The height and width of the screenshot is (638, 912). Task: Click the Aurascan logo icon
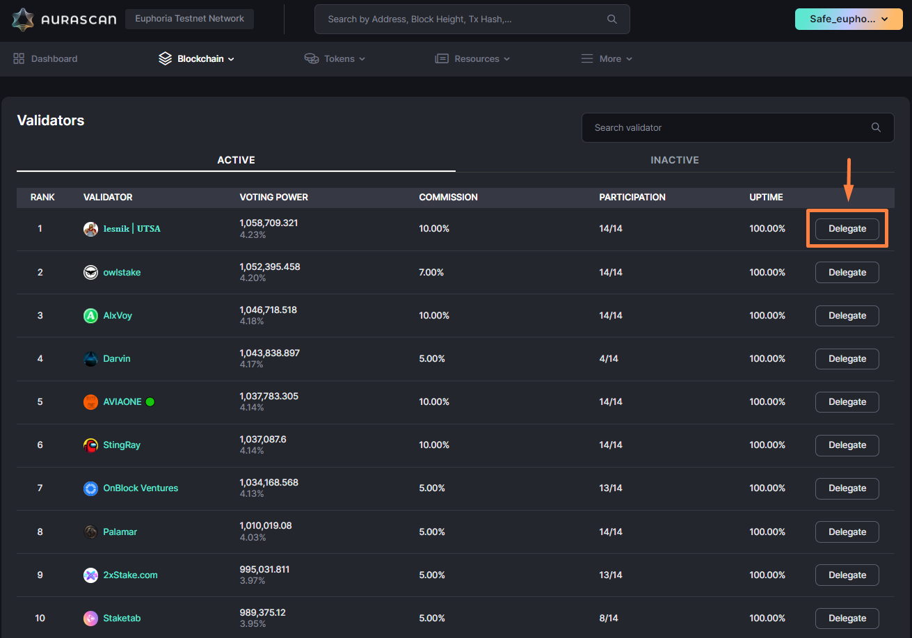[23, 19]
